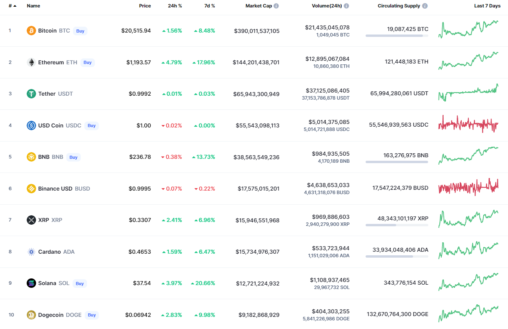
Task: Click Ethereum market cap $144,201,438,701
Action: click(256, 62)
